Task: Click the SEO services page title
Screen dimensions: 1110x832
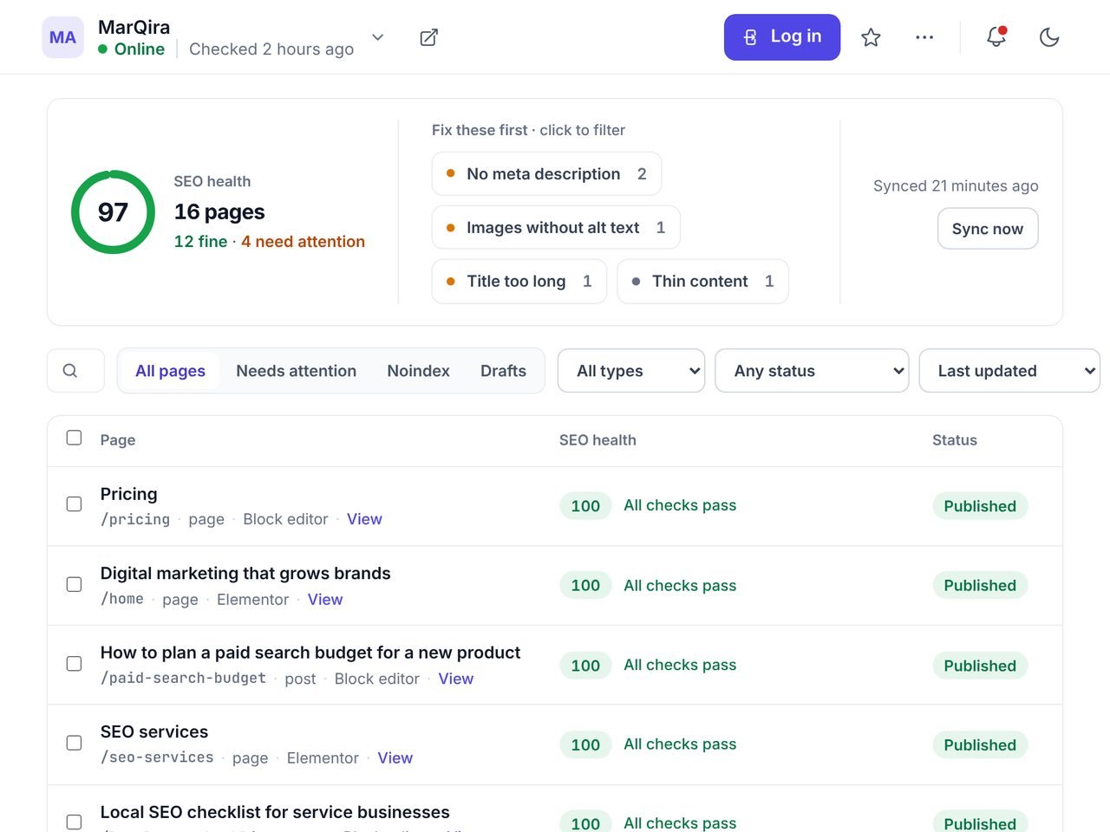Action: point(154,732)
